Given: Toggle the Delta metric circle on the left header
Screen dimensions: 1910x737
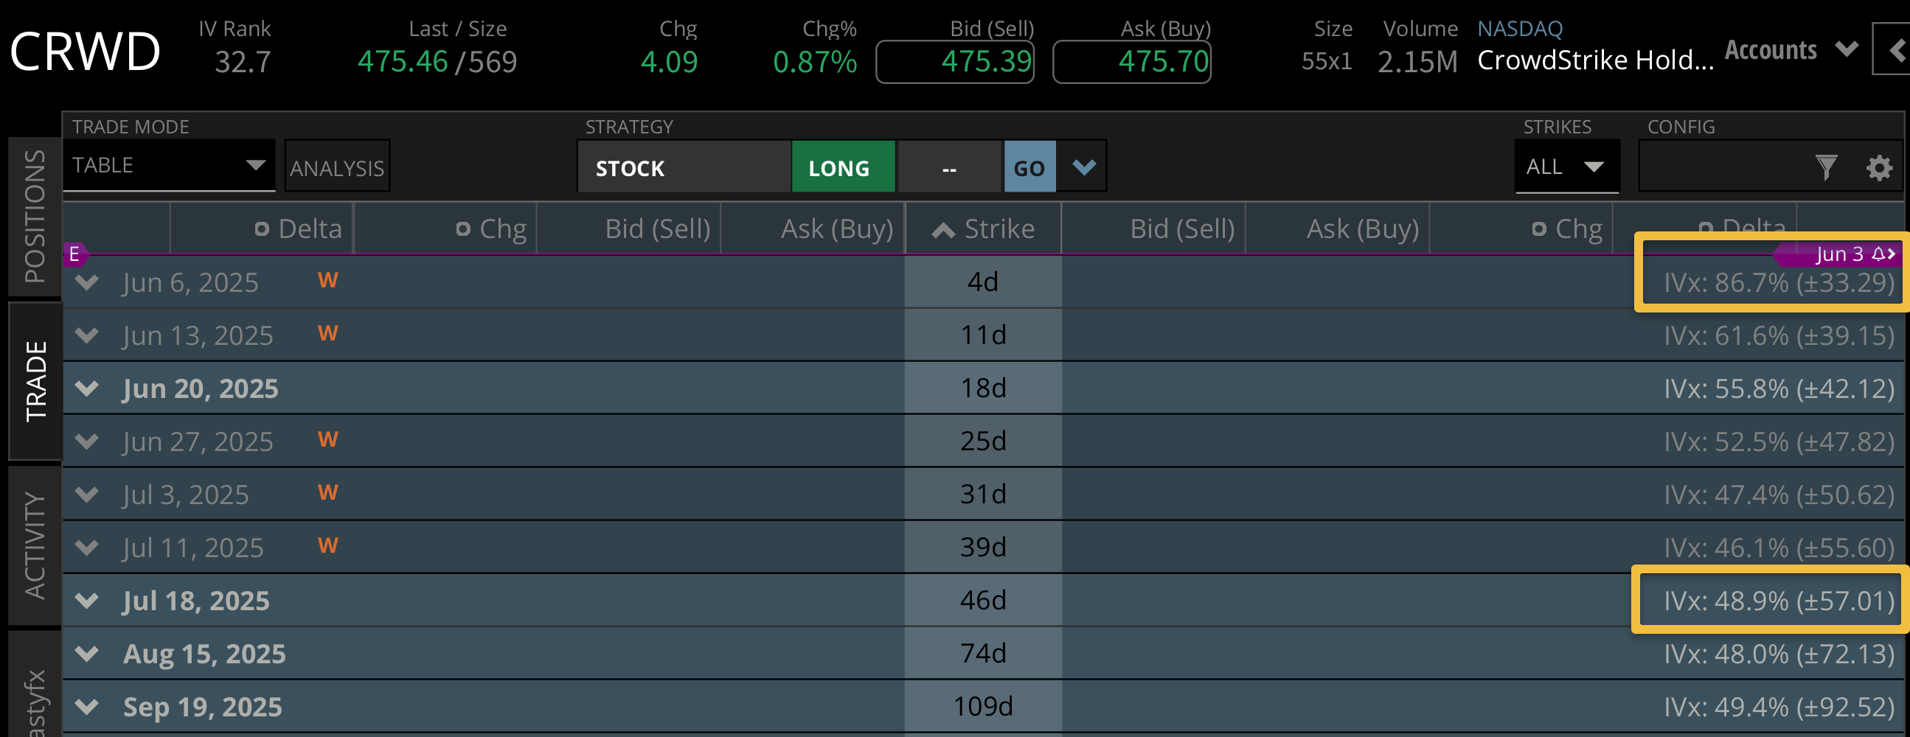Looking at the screenshot, I should pos(261,228).
